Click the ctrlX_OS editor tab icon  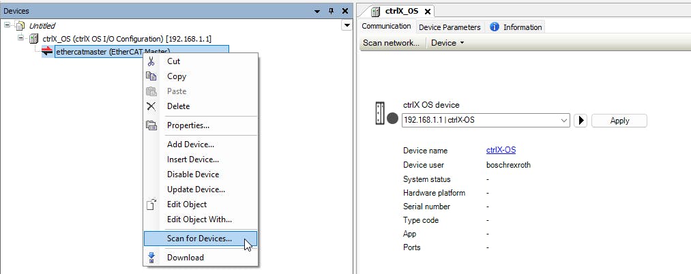375,12
